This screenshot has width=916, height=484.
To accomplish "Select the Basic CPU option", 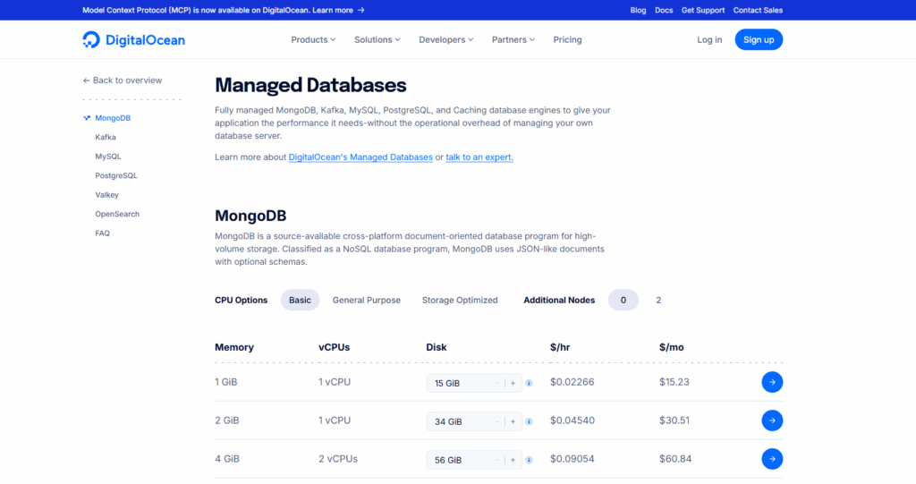I will point(300,300).
